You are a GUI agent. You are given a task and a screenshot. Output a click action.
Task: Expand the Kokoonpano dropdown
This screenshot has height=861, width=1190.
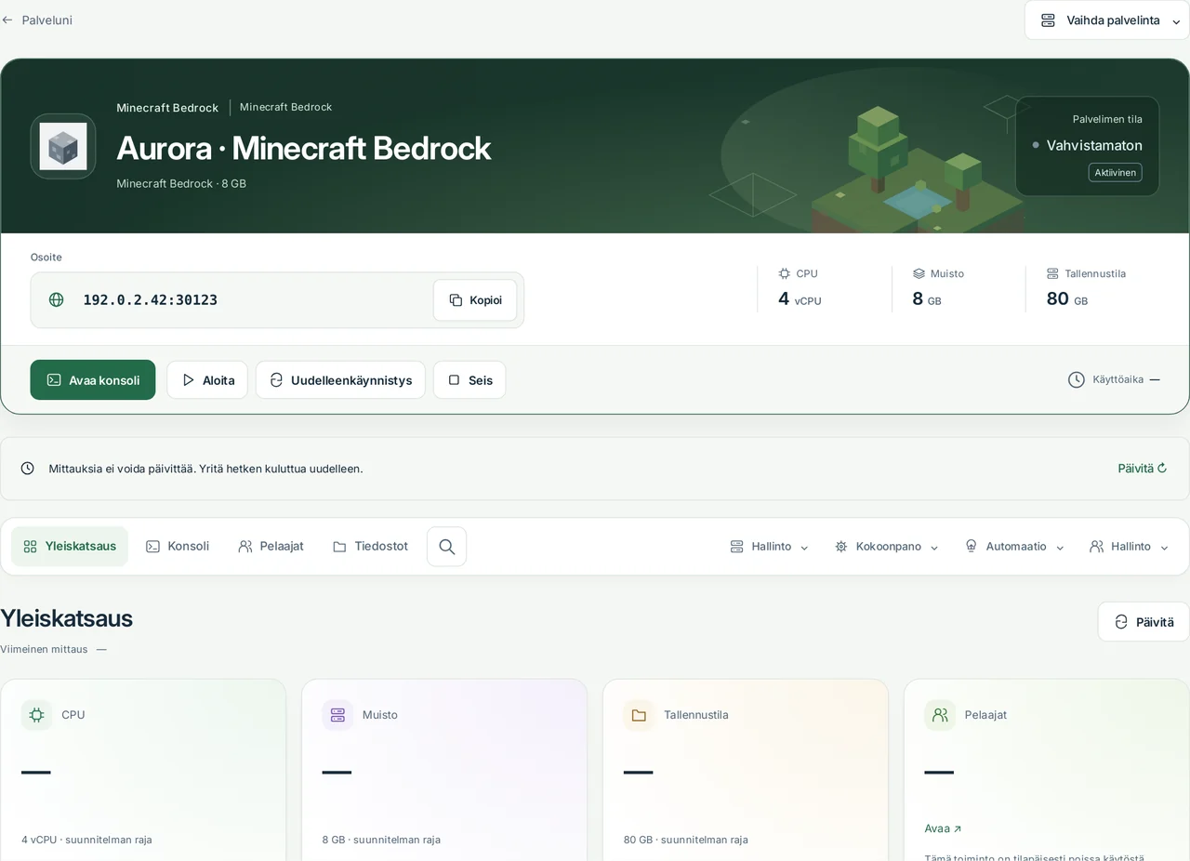[x=886, y=547]
